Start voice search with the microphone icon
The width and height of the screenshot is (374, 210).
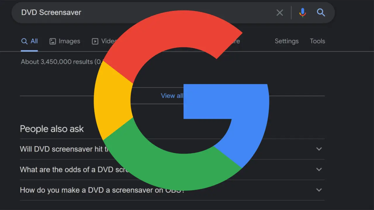(x=302, y=12)
